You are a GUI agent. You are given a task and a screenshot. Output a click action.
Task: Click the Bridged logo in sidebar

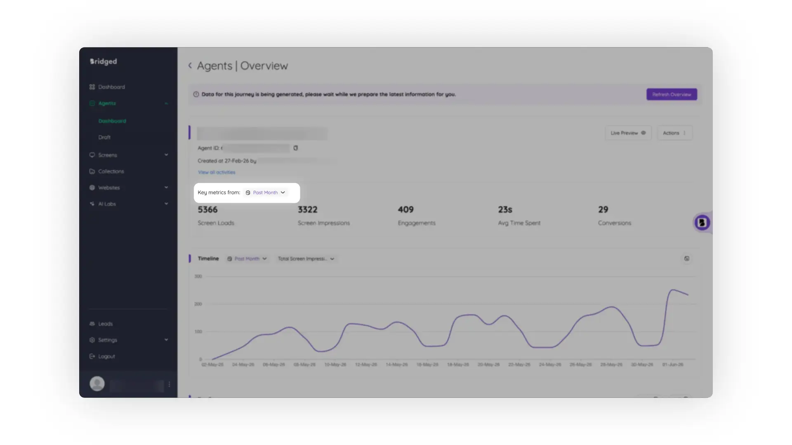pos(104,61)
